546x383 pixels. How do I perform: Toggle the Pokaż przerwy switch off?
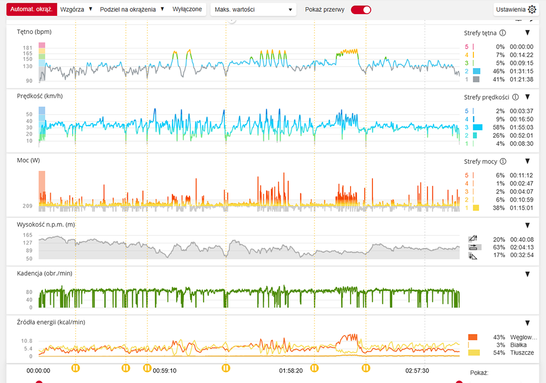coord(361,9)
